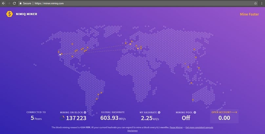Open account via the Open Account box
The image size is (265, 134).
coord(224,116)
